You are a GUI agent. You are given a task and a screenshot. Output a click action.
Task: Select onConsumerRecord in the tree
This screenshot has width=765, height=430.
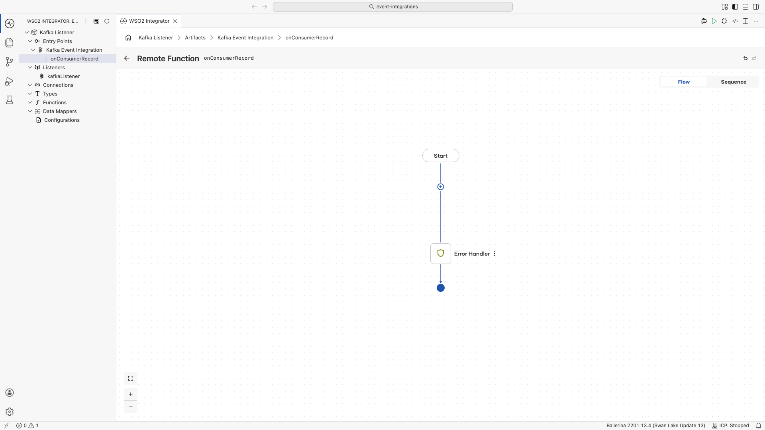[x=68, y=59]
